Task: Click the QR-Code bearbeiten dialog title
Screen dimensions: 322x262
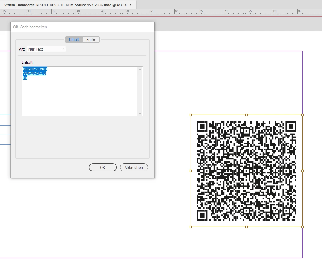Action: point(30,27)
